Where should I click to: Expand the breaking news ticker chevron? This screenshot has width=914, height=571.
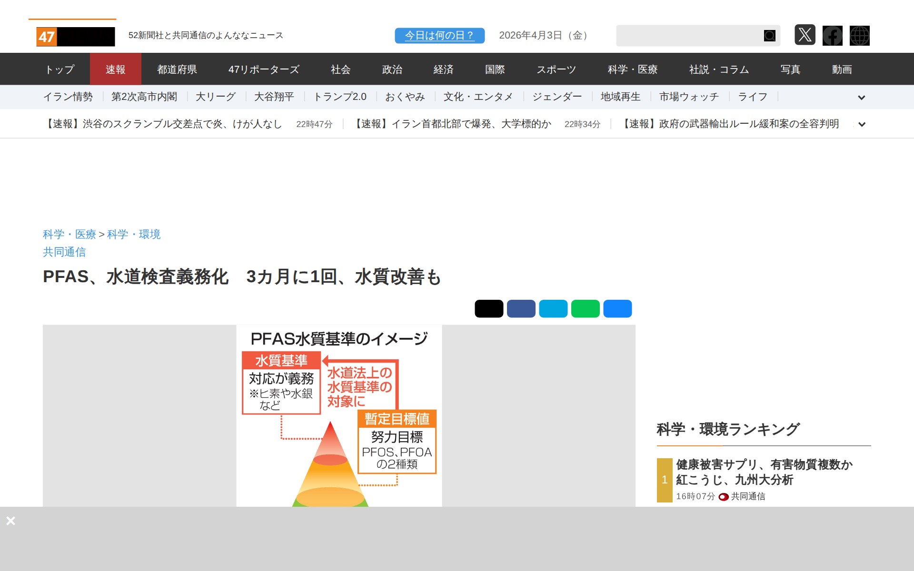coord(861,124)
